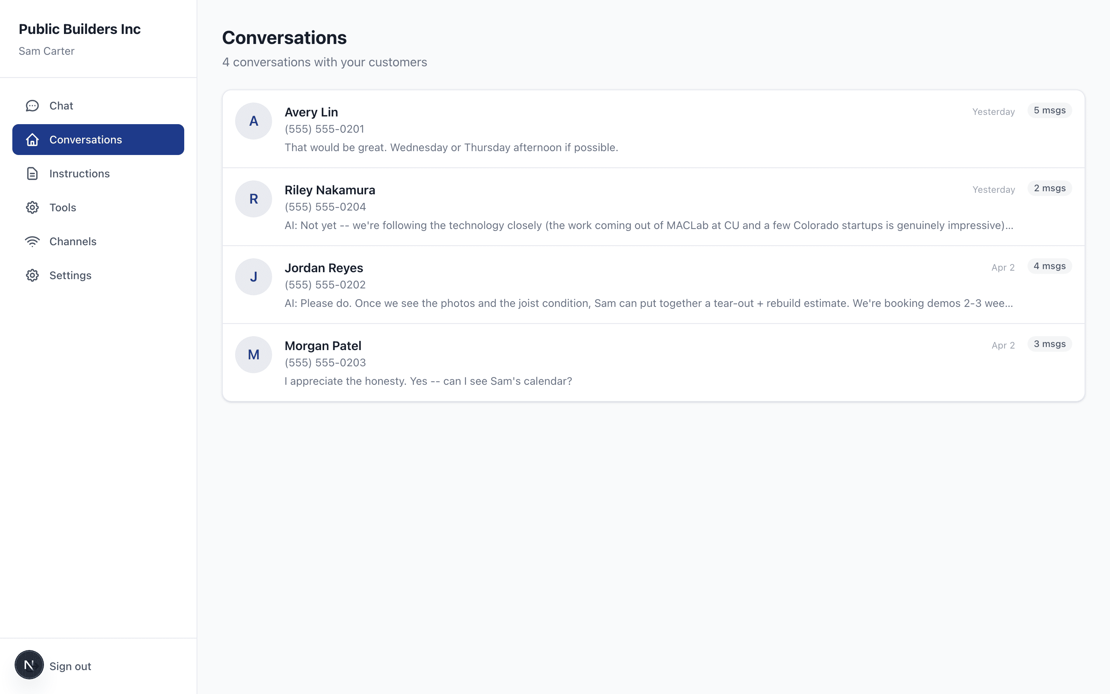The image size is (1110, 694).
Task: Select the Conversations menu entry
Action: (x=85, y=140)
